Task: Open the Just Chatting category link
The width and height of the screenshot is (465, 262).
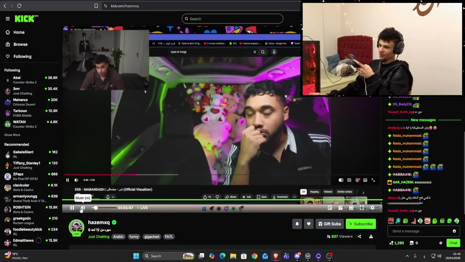Action: tap(98, 237)
